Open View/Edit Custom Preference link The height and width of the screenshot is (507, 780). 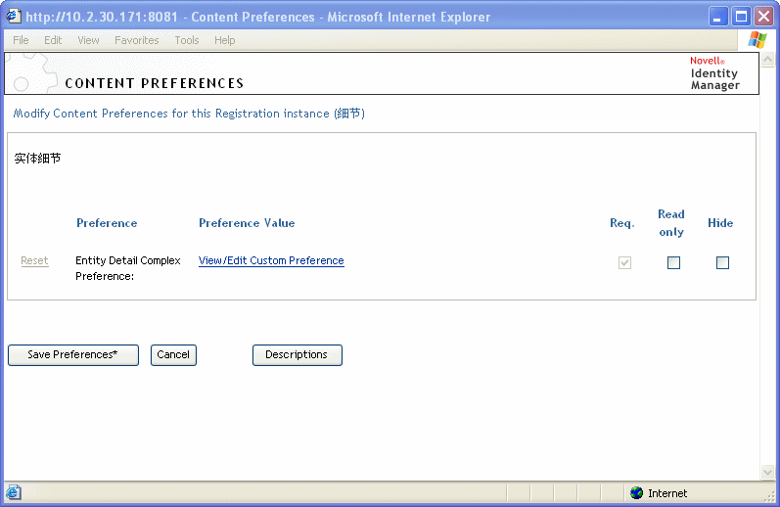pyautogui.click(x=271, y=260)
